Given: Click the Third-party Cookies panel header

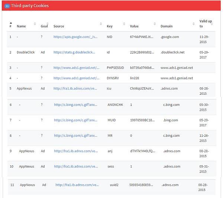Looking at the screenshot, I should (x=111, y=6).
